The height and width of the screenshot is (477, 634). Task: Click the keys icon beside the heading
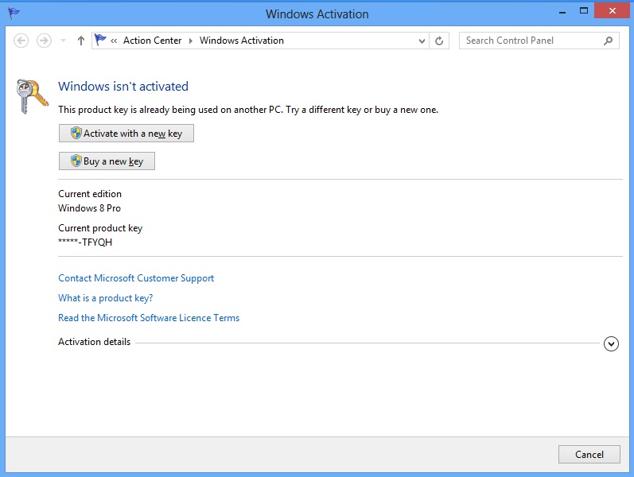pos(32,96)
